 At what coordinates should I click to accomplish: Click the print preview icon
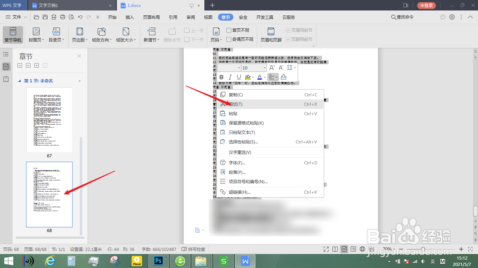tap(71, 17)
